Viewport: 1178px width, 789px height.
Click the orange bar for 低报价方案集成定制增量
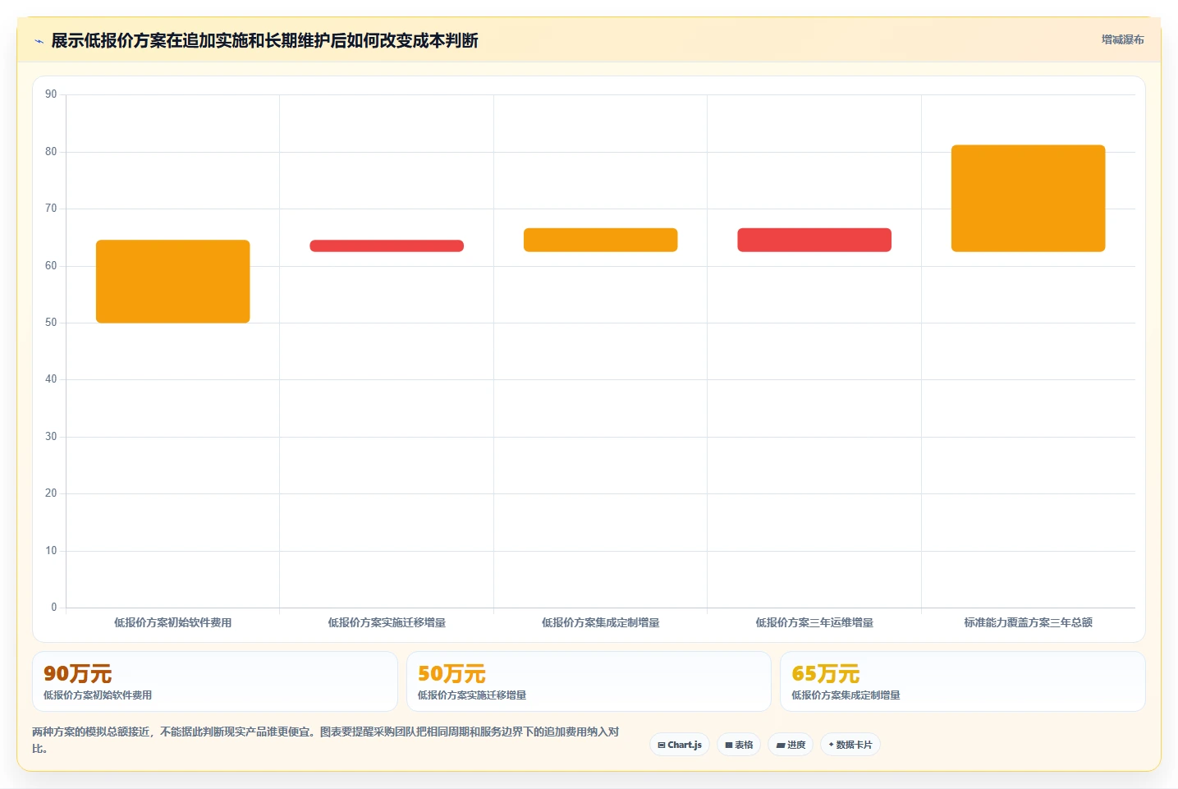pos(601,240)
